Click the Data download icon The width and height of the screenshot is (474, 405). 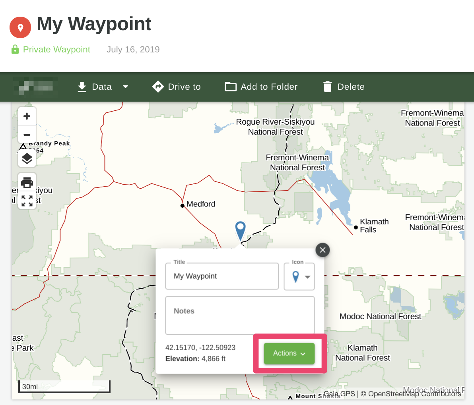pyautogui.click(x=82, y=87)
